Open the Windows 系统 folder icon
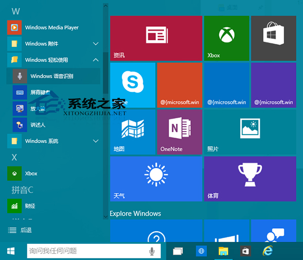 click(x=14, y=141)
